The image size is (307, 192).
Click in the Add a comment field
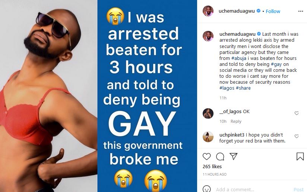pyautogui.click(x=253, y=189)
